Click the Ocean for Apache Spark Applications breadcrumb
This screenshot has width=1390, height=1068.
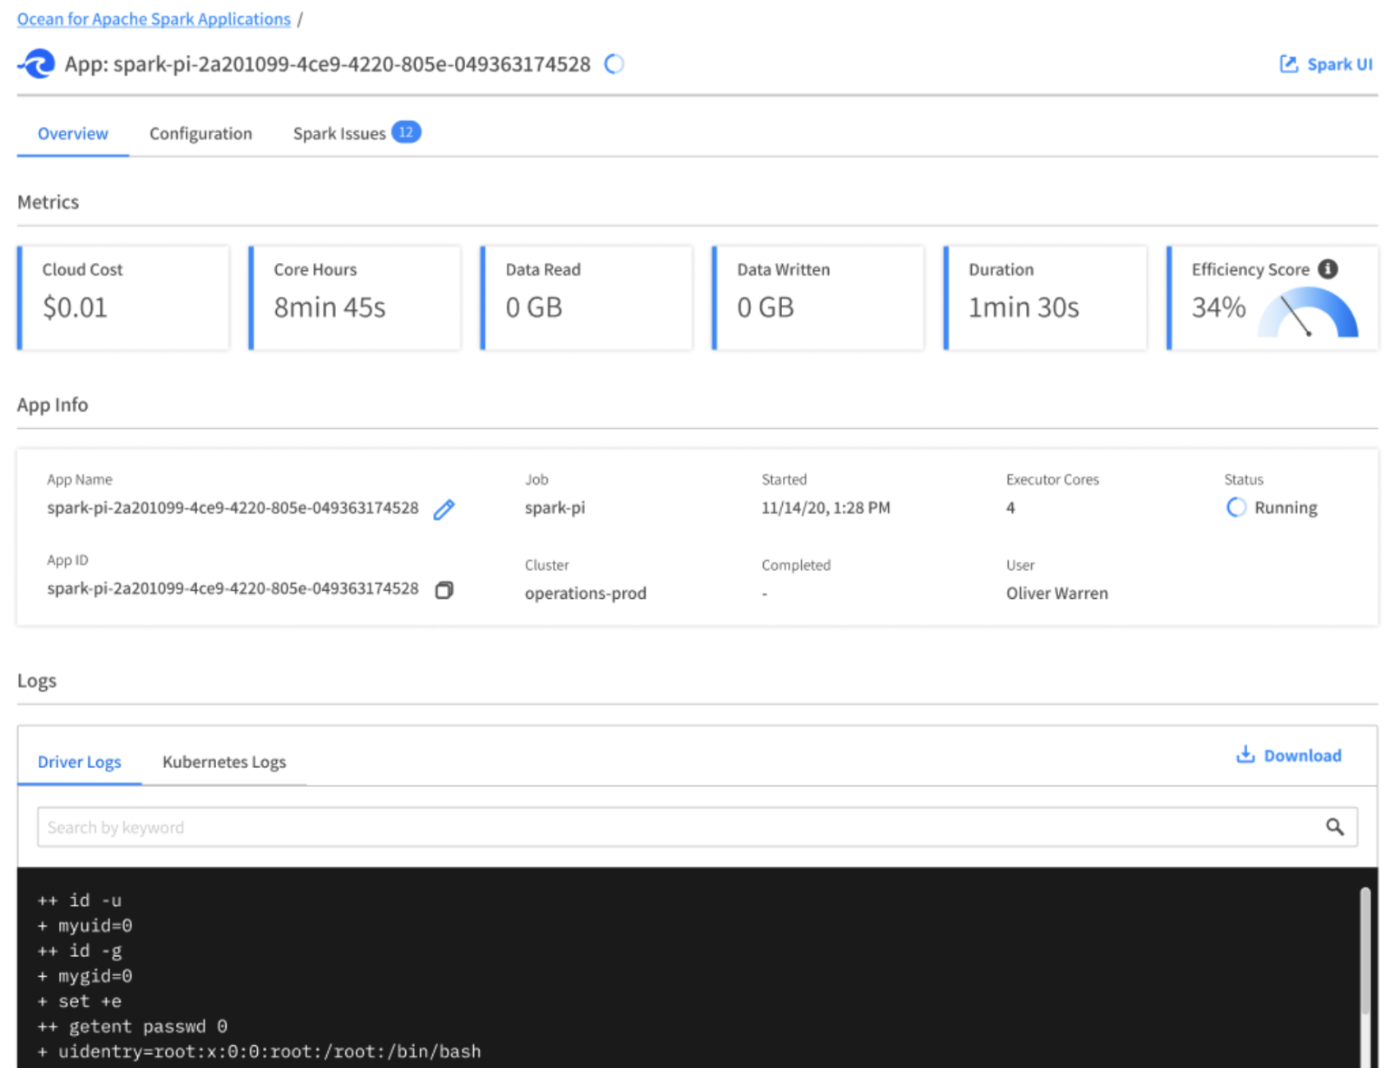pos(154,19)
